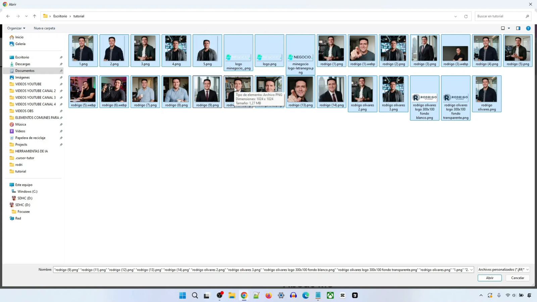Image resolution: width=537 pixels, height=302 pixels.
Task: Click the Up one level arrow
Action: (x=35, y=16)
